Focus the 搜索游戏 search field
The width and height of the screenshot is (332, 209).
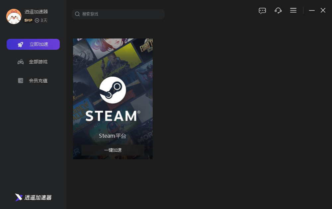tap(118, 14)
